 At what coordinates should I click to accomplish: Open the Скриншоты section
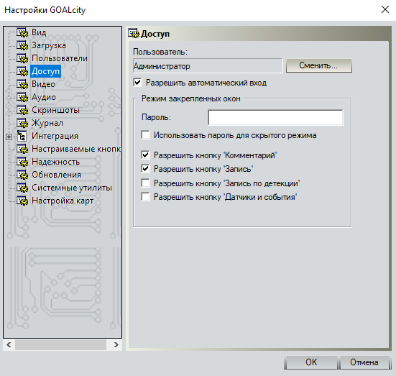[x=55, y=110]
